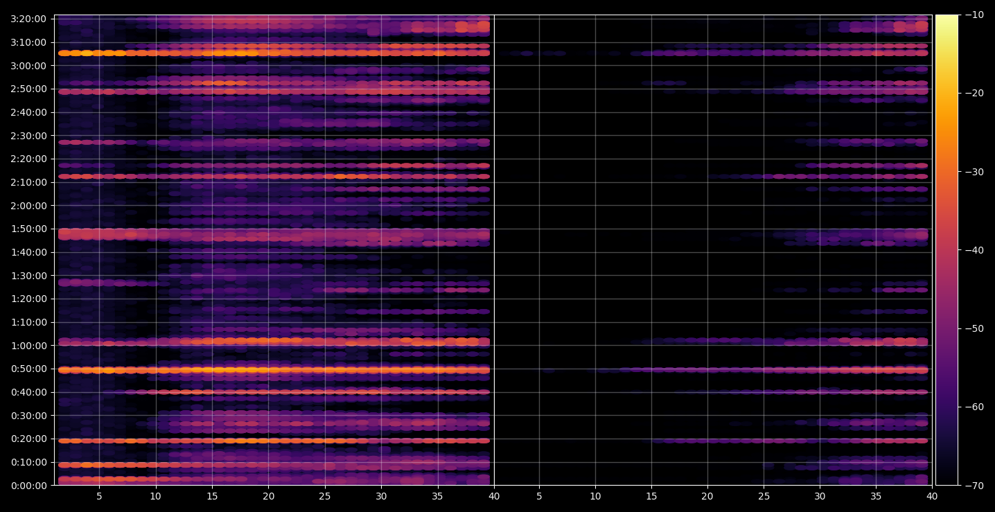Click the −50 colorbar tick label
This screenshot has width=995, height=512.
point(974,328)
